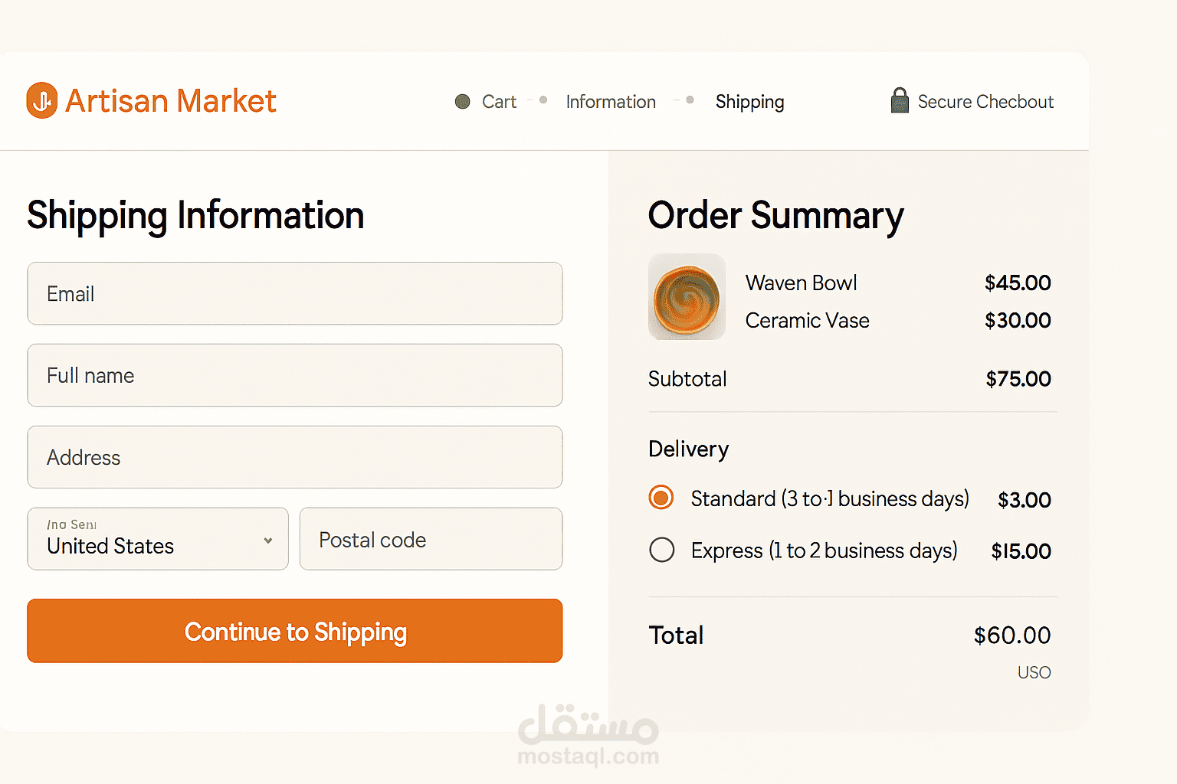Click the Artisan Market orange logo icon
Image resolution: width=1177 pixels, height=784 pixels.
tap(42, 100)
